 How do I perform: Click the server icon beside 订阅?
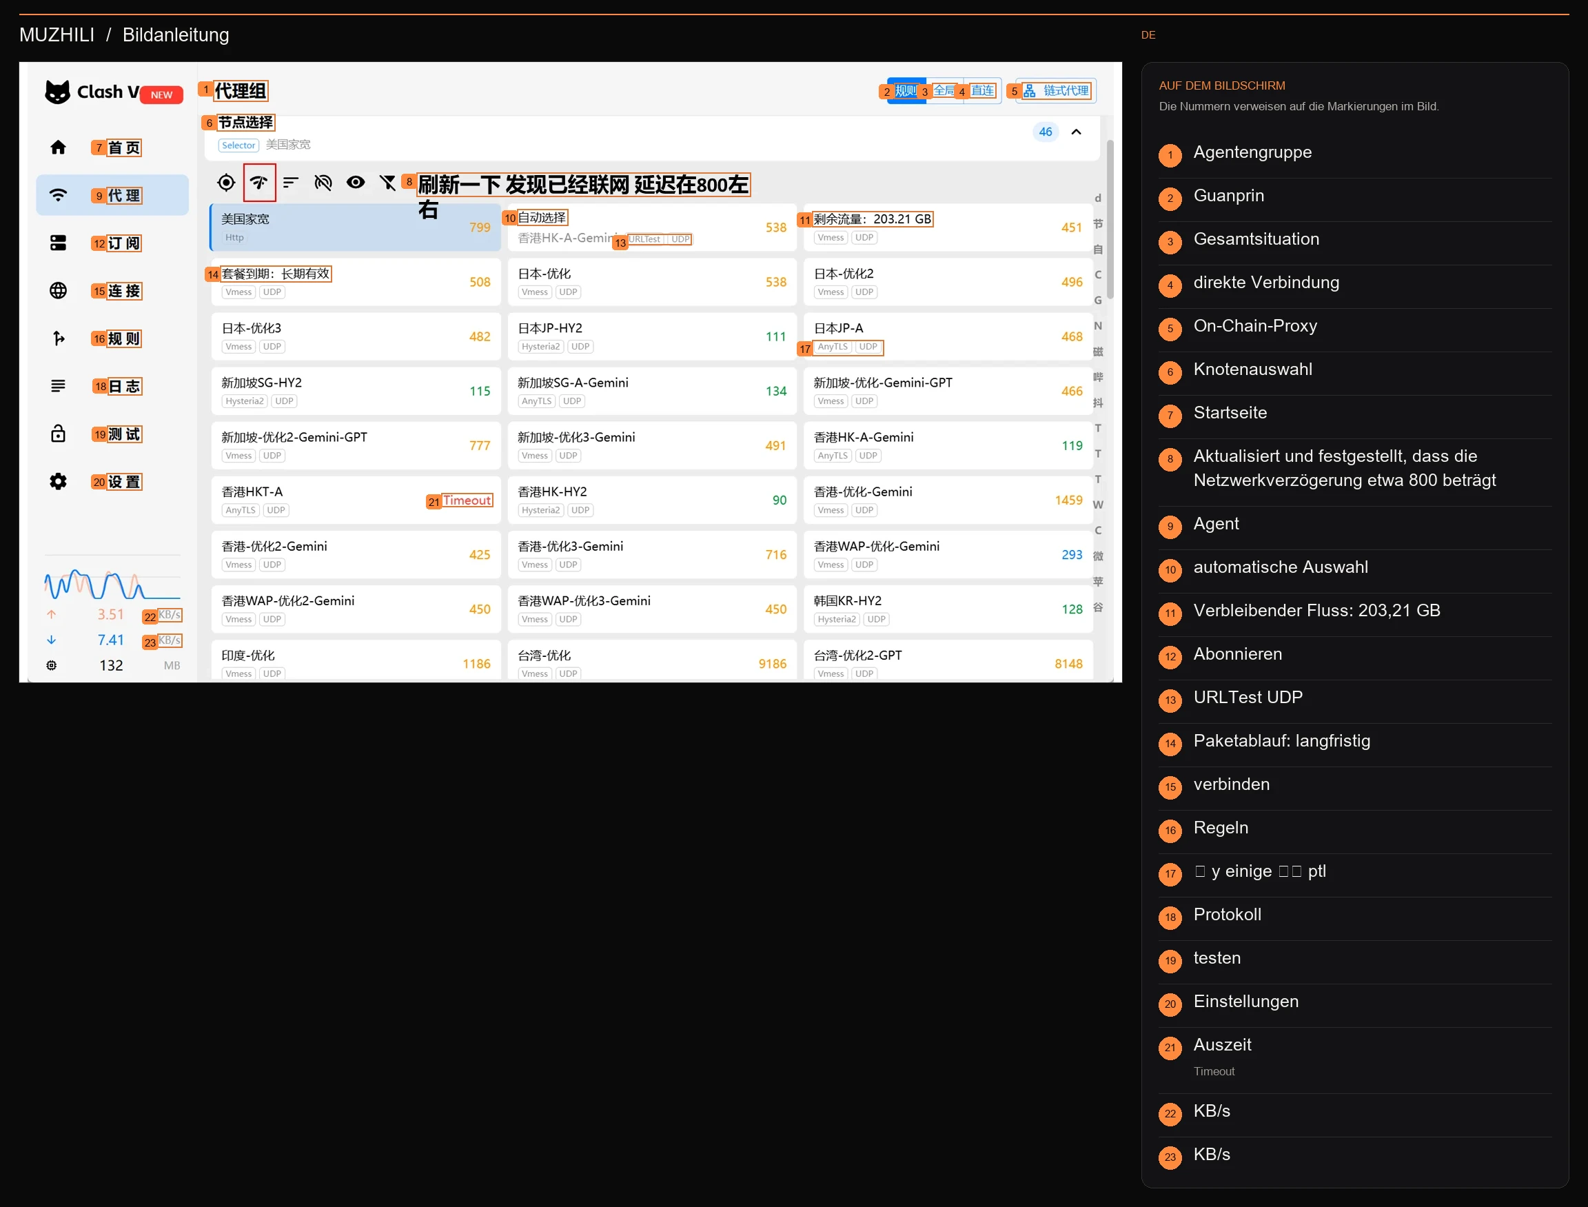click(58, 243)
